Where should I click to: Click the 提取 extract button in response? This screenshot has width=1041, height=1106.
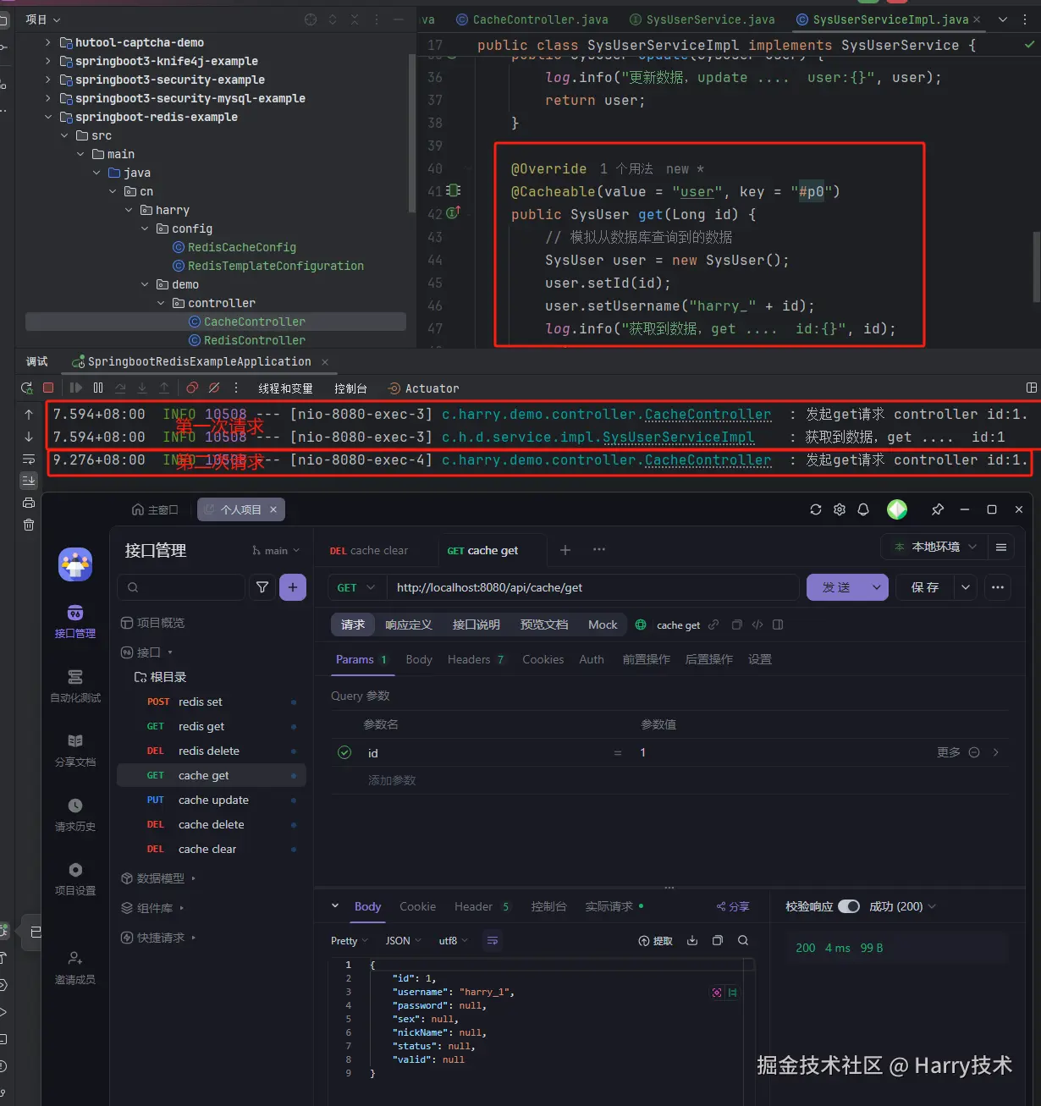pyautogui.click(x=656, y=941)
